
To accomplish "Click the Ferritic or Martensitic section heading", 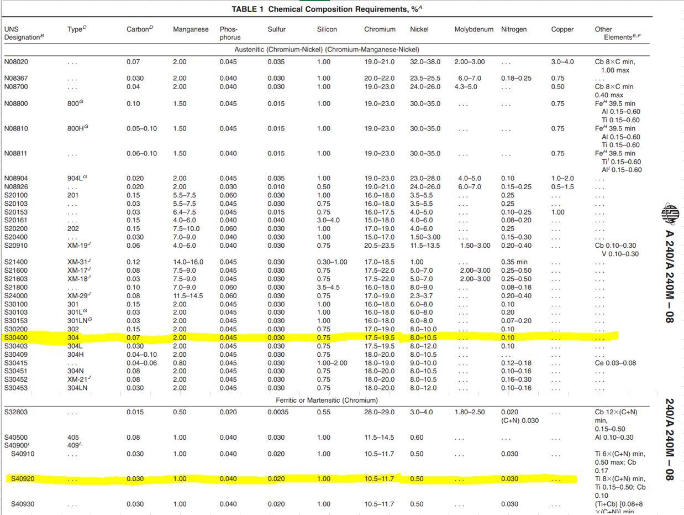I will (x=327, y=400).
